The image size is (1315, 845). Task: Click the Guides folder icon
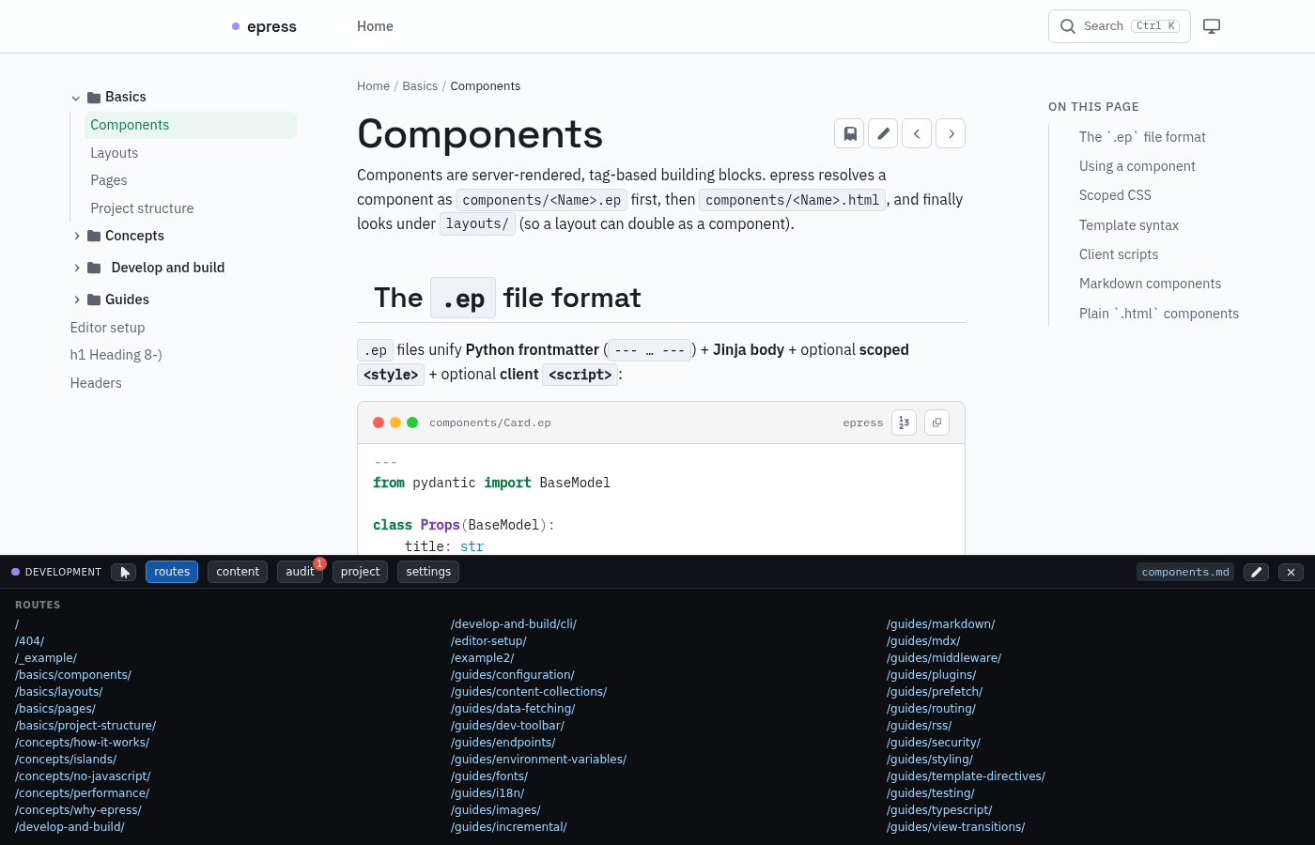94,300
